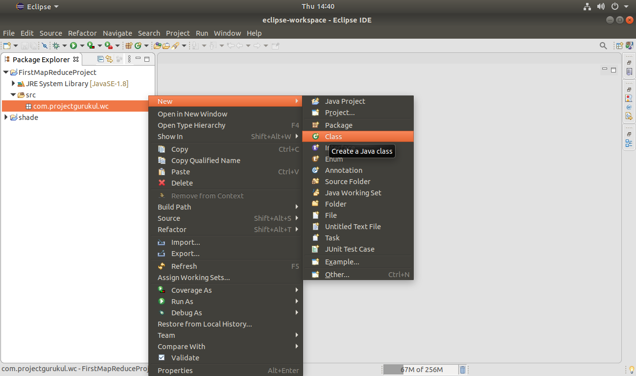
Task: Choose Class from the New submenu
Action: click(358, 137)
